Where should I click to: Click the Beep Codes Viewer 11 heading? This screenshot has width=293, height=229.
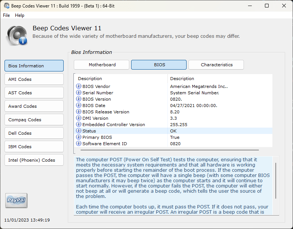[x=67, y=28]
